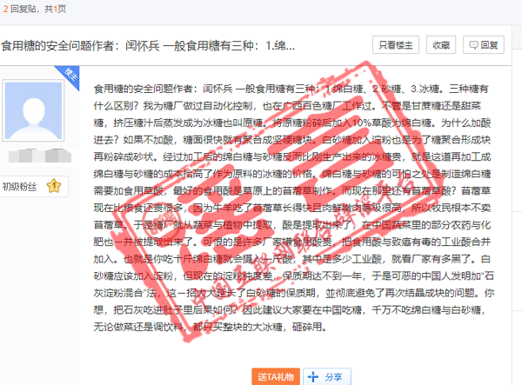The height and width of the screenshot is (385, 522).
Task: Click the orange 送TA礼物 button
Action: pos(276,376)
